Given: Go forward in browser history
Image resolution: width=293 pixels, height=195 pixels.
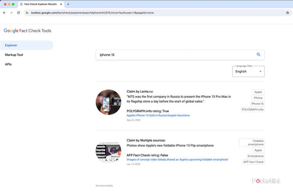Looking at the screenshot, I should point(11,12).
